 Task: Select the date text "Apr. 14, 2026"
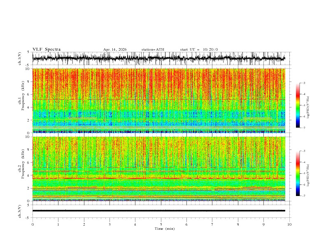tap(115, 49)
